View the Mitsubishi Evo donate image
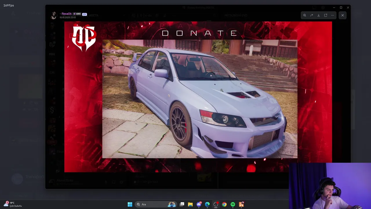The width and height of the screenshot is (371, 209). (x=198, y=97)
